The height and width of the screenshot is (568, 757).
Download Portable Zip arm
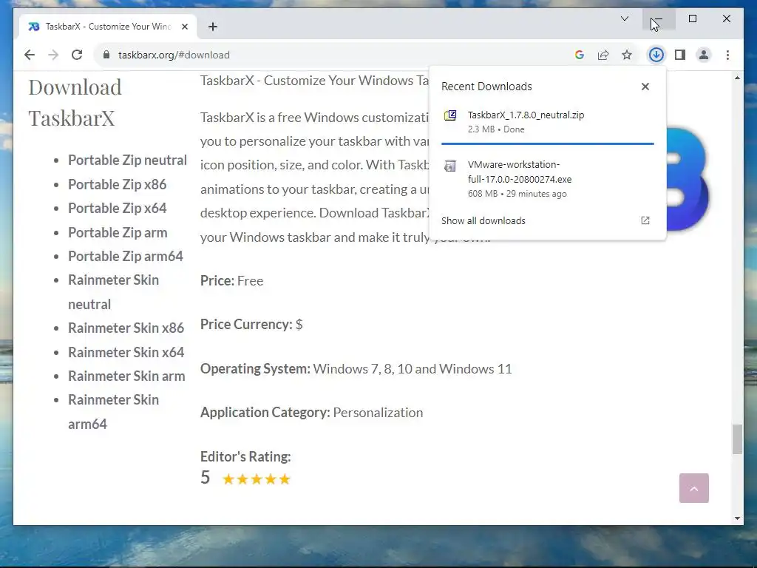pos(118,232)
